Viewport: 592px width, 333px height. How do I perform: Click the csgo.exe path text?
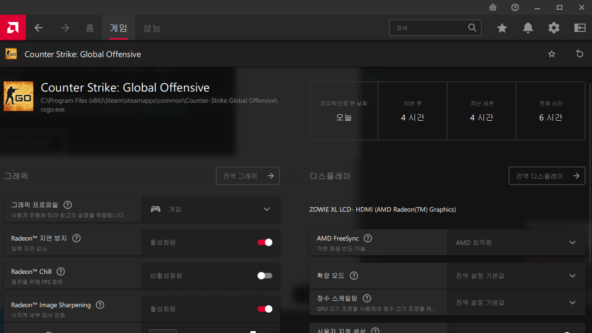tap(159, 105)
